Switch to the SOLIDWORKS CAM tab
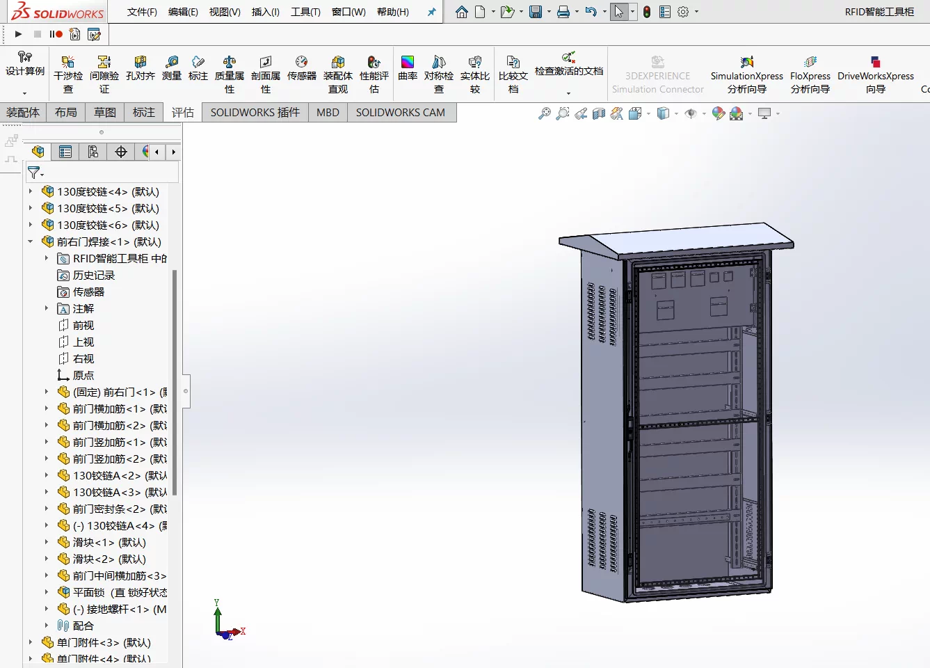The image size is (930, 668). (x=401, y=112)
